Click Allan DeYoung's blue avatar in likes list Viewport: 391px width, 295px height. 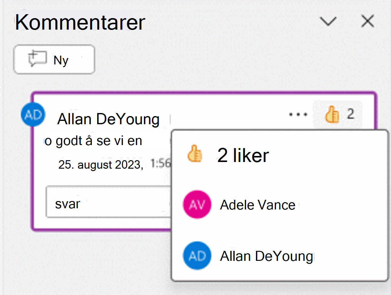pos(197,256)
